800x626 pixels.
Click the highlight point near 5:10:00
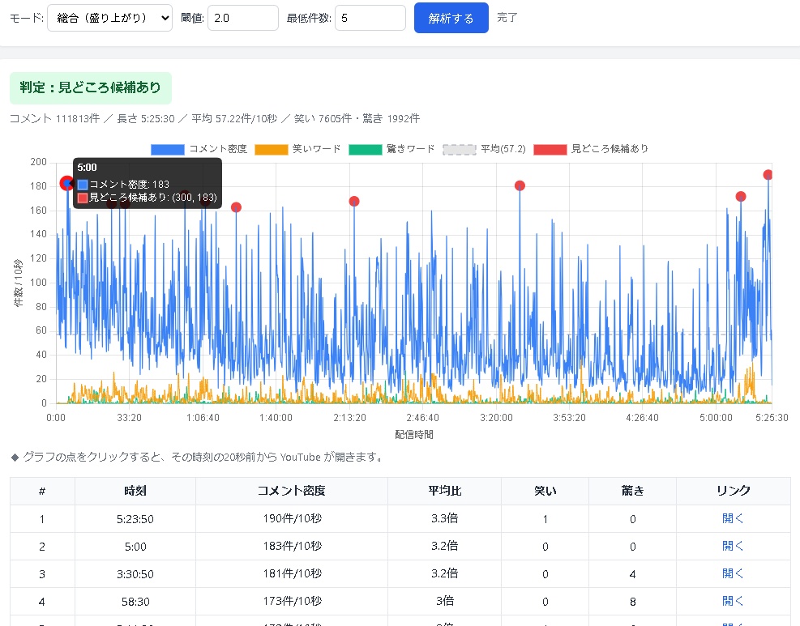pos(741,196)
